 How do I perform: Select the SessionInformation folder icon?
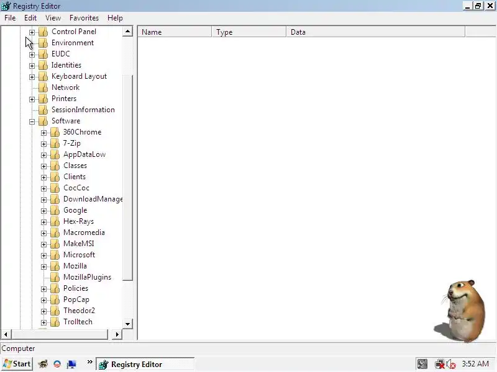tap(43, 110)
